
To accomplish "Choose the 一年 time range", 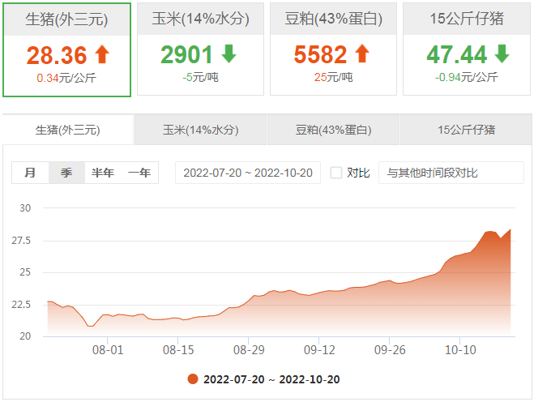I will point(139,173).
